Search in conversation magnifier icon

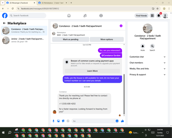coord(152,46)
